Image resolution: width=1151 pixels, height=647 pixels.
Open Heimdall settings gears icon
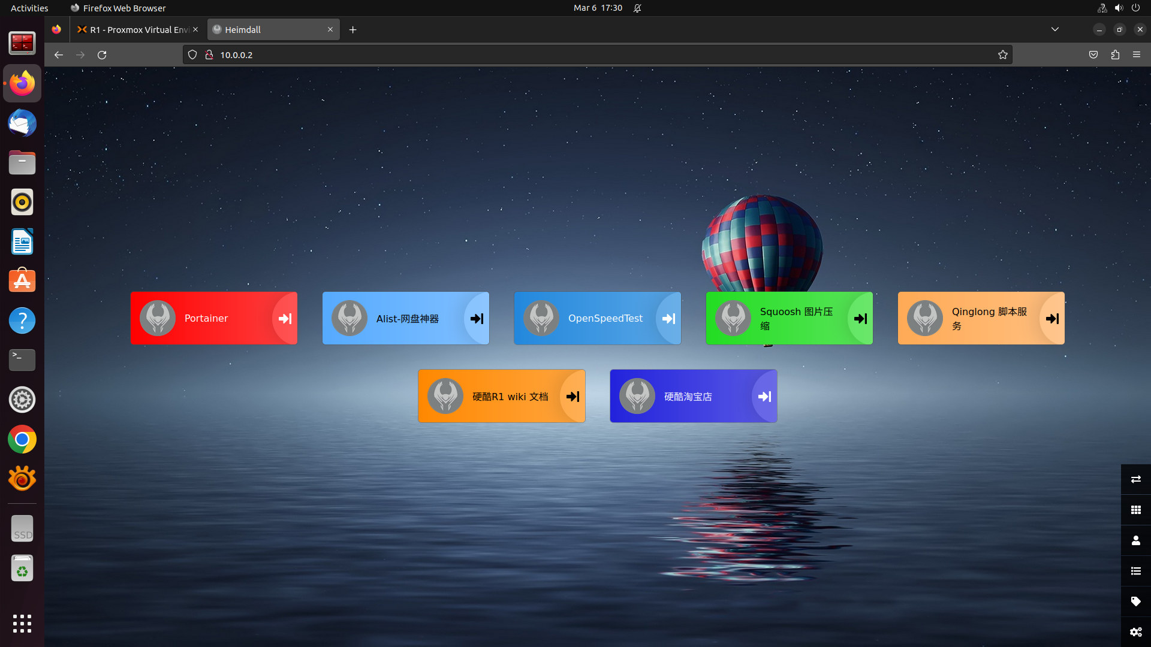[1136, 632]
